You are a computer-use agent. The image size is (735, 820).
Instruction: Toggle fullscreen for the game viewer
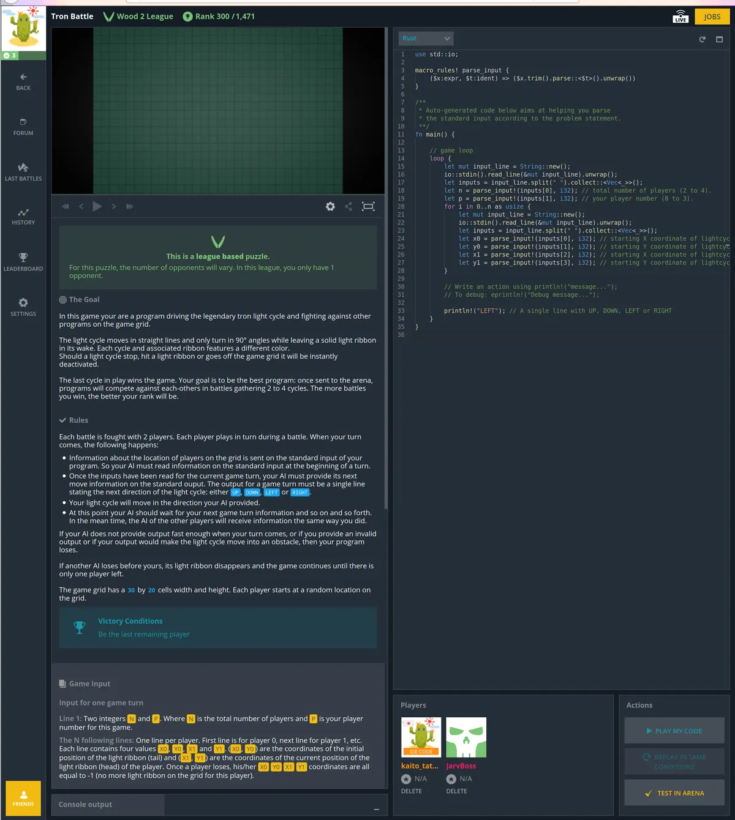368,207
